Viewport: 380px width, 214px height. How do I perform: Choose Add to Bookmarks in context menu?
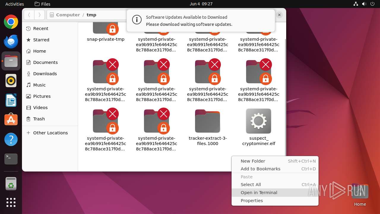[275, 169]
